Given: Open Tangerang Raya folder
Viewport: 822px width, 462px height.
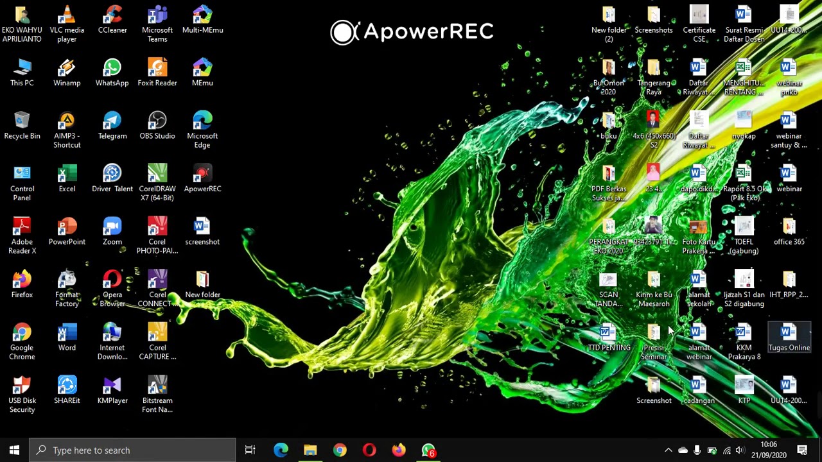Looking at the screenshot, I should [654, 77].
